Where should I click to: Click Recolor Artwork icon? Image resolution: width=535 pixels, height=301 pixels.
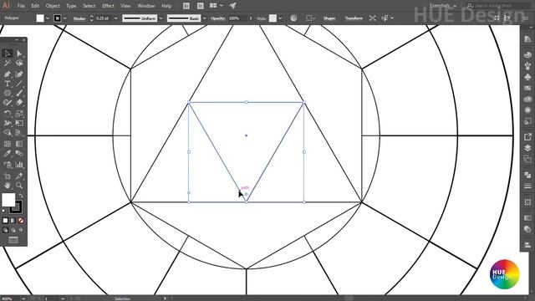(x=293, y=18)
